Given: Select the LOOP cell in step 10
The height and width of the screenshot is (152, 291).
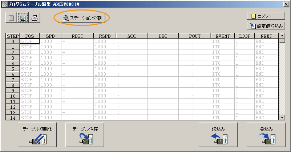Looking at the screenshot, I should point(244,96).
